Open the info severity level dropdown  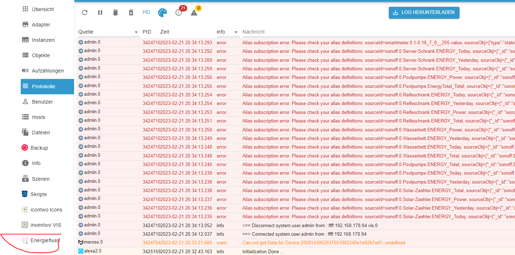pyautogui.click(x=228, y=32)
